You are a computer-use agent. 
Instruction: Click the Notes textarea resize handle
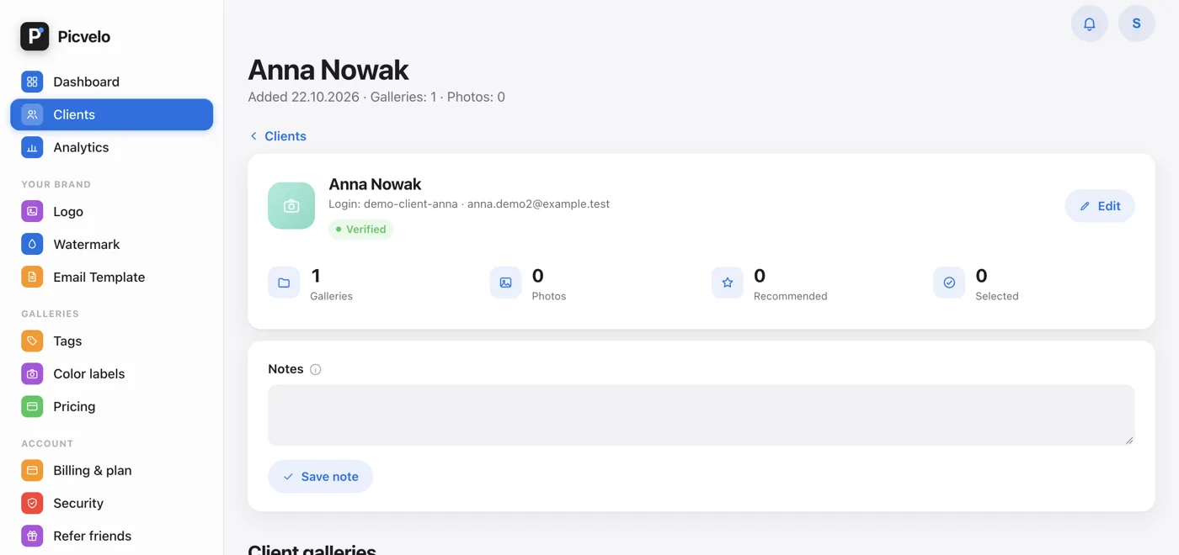pos(1129,440)
